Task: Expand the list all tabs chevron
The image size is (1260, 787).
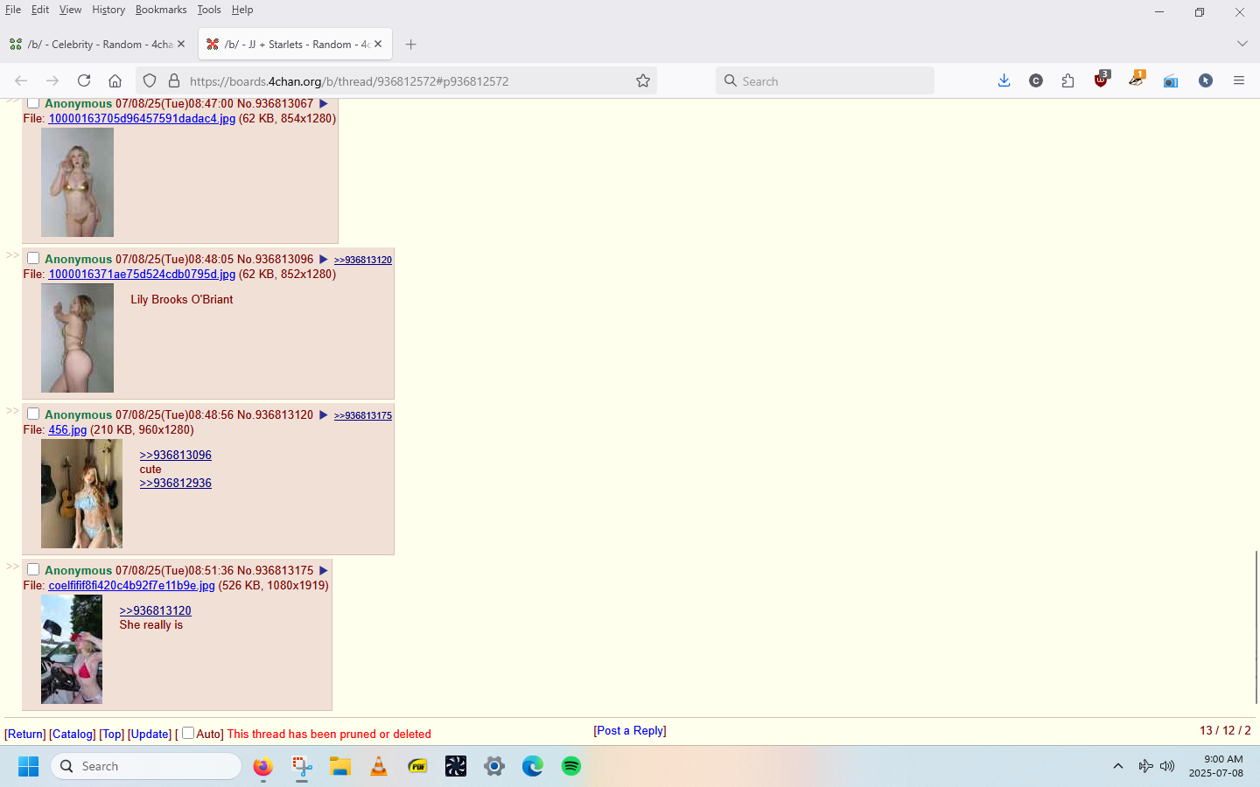Action: point(1242,44)
